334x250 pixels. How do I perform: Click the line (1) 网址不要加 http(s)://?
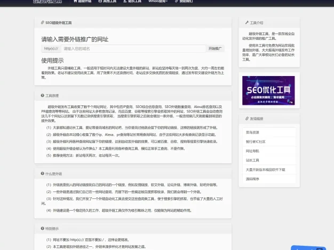pos(88,240)
